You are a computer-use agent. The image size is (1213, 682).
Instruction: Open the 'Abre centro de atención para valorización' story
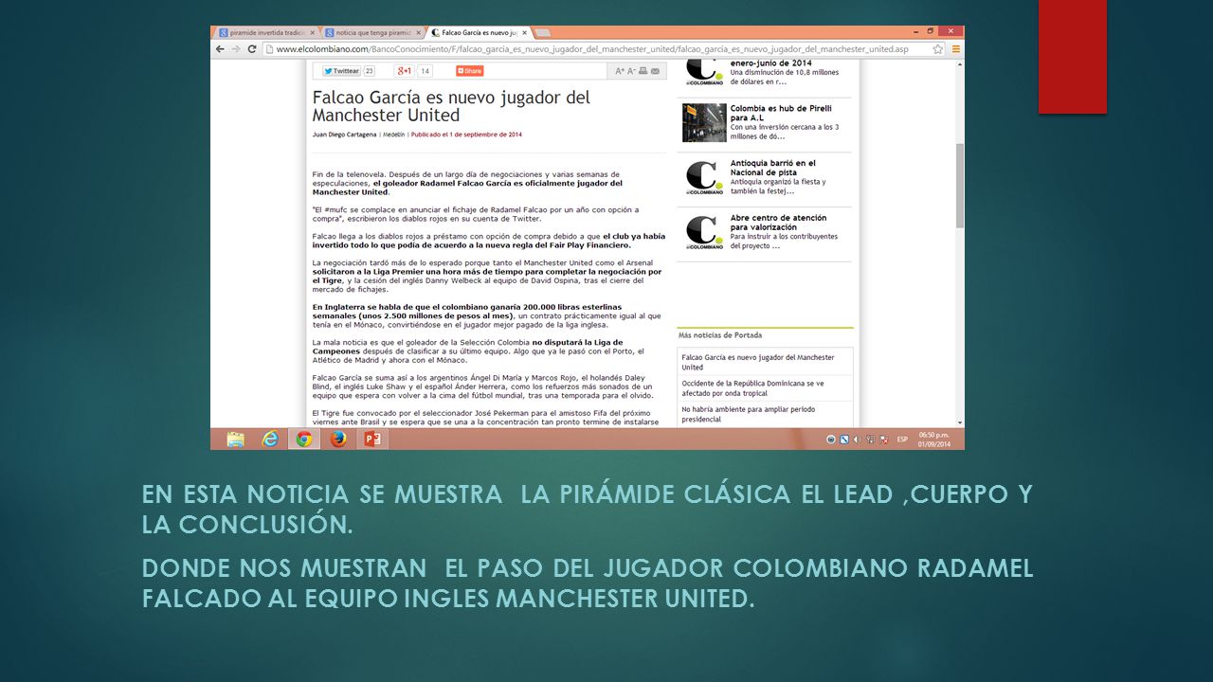point(778,223)
